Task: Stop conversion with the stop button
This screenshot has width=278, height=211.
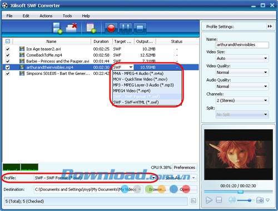Action: tap(140, 28)
